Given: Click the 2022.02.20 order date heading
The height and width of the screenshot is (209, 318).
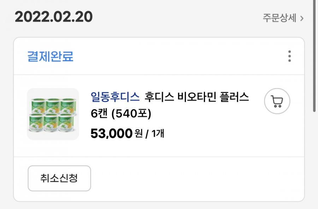Looking at the screenshot, I should point(54,17).
